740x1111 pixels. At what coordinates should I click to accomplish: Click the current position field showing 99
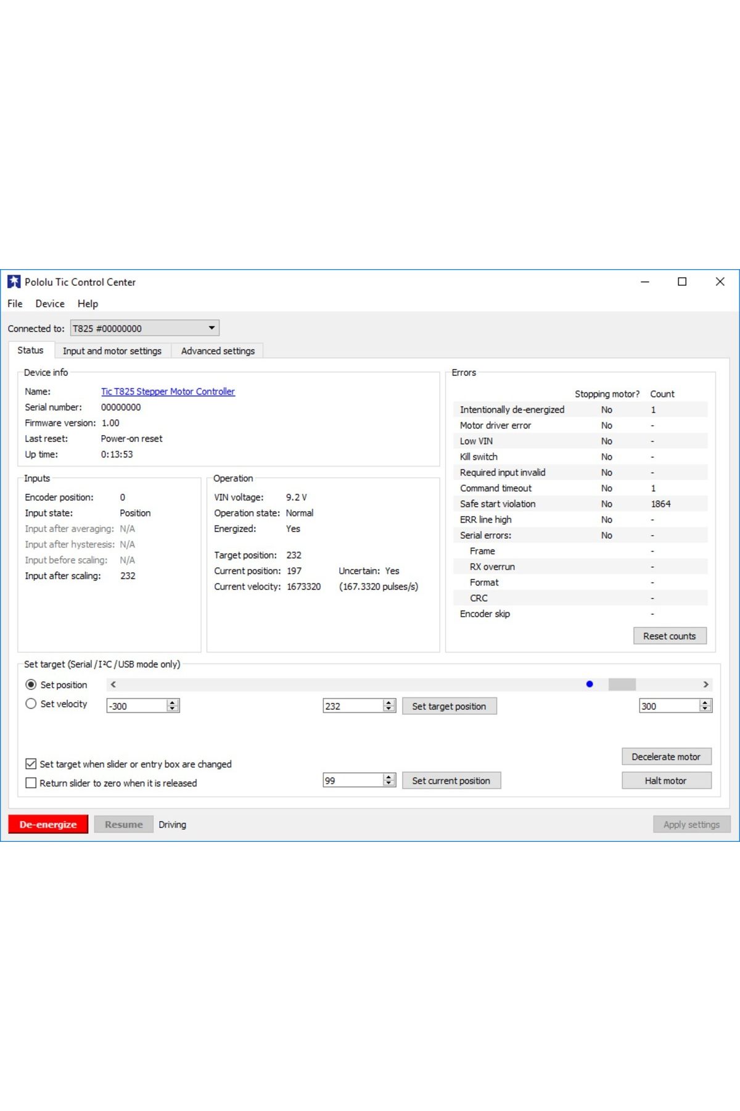point(353,780)
